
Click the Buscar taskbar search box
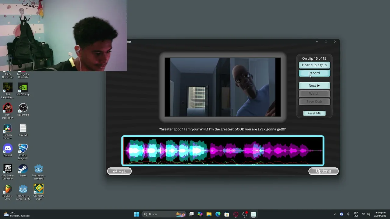tap(164, 214)
